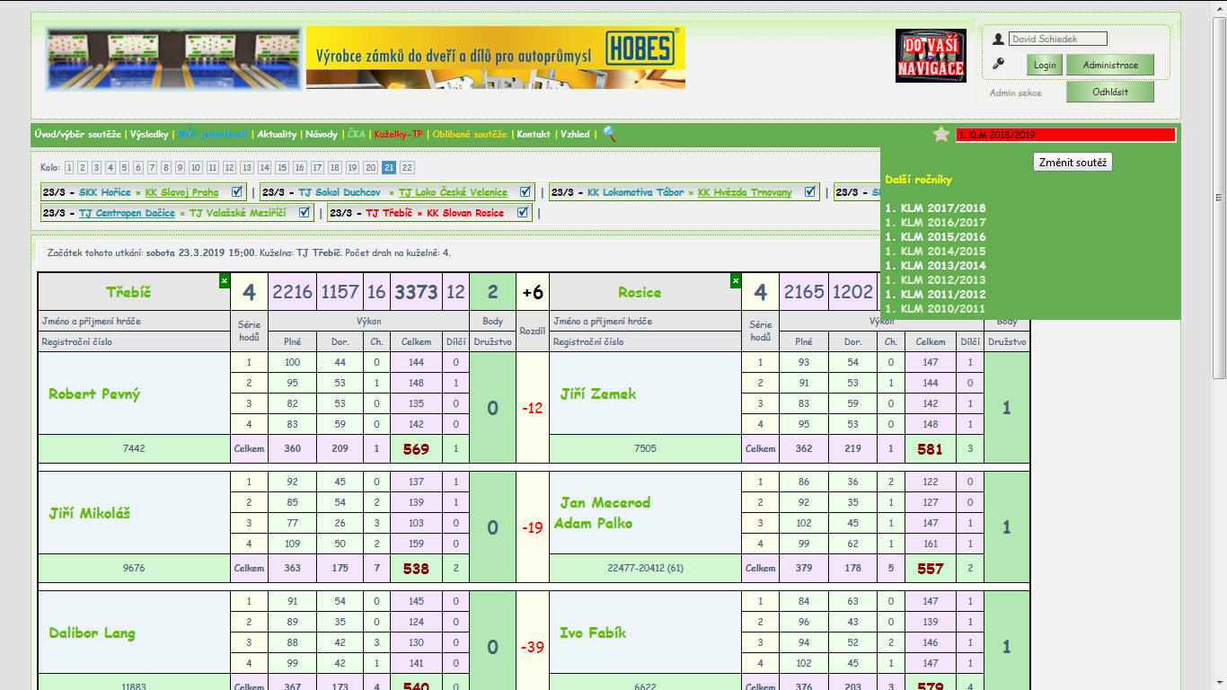Click the Odhlásit logout button
Viewport: 1227px width, 690px height.
click(x=1109, y=92)
